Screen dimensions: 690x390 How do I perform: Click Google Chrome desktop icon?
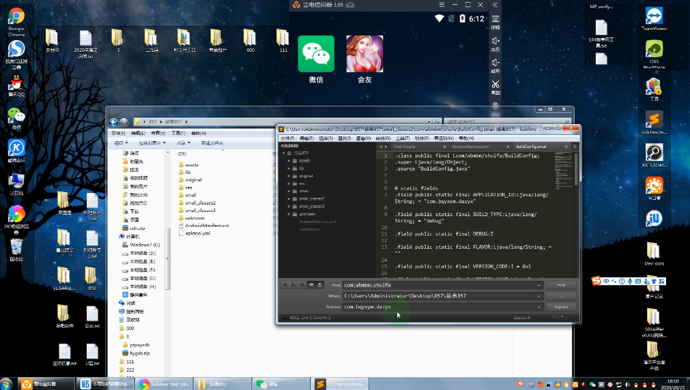(x=16, y=17)
